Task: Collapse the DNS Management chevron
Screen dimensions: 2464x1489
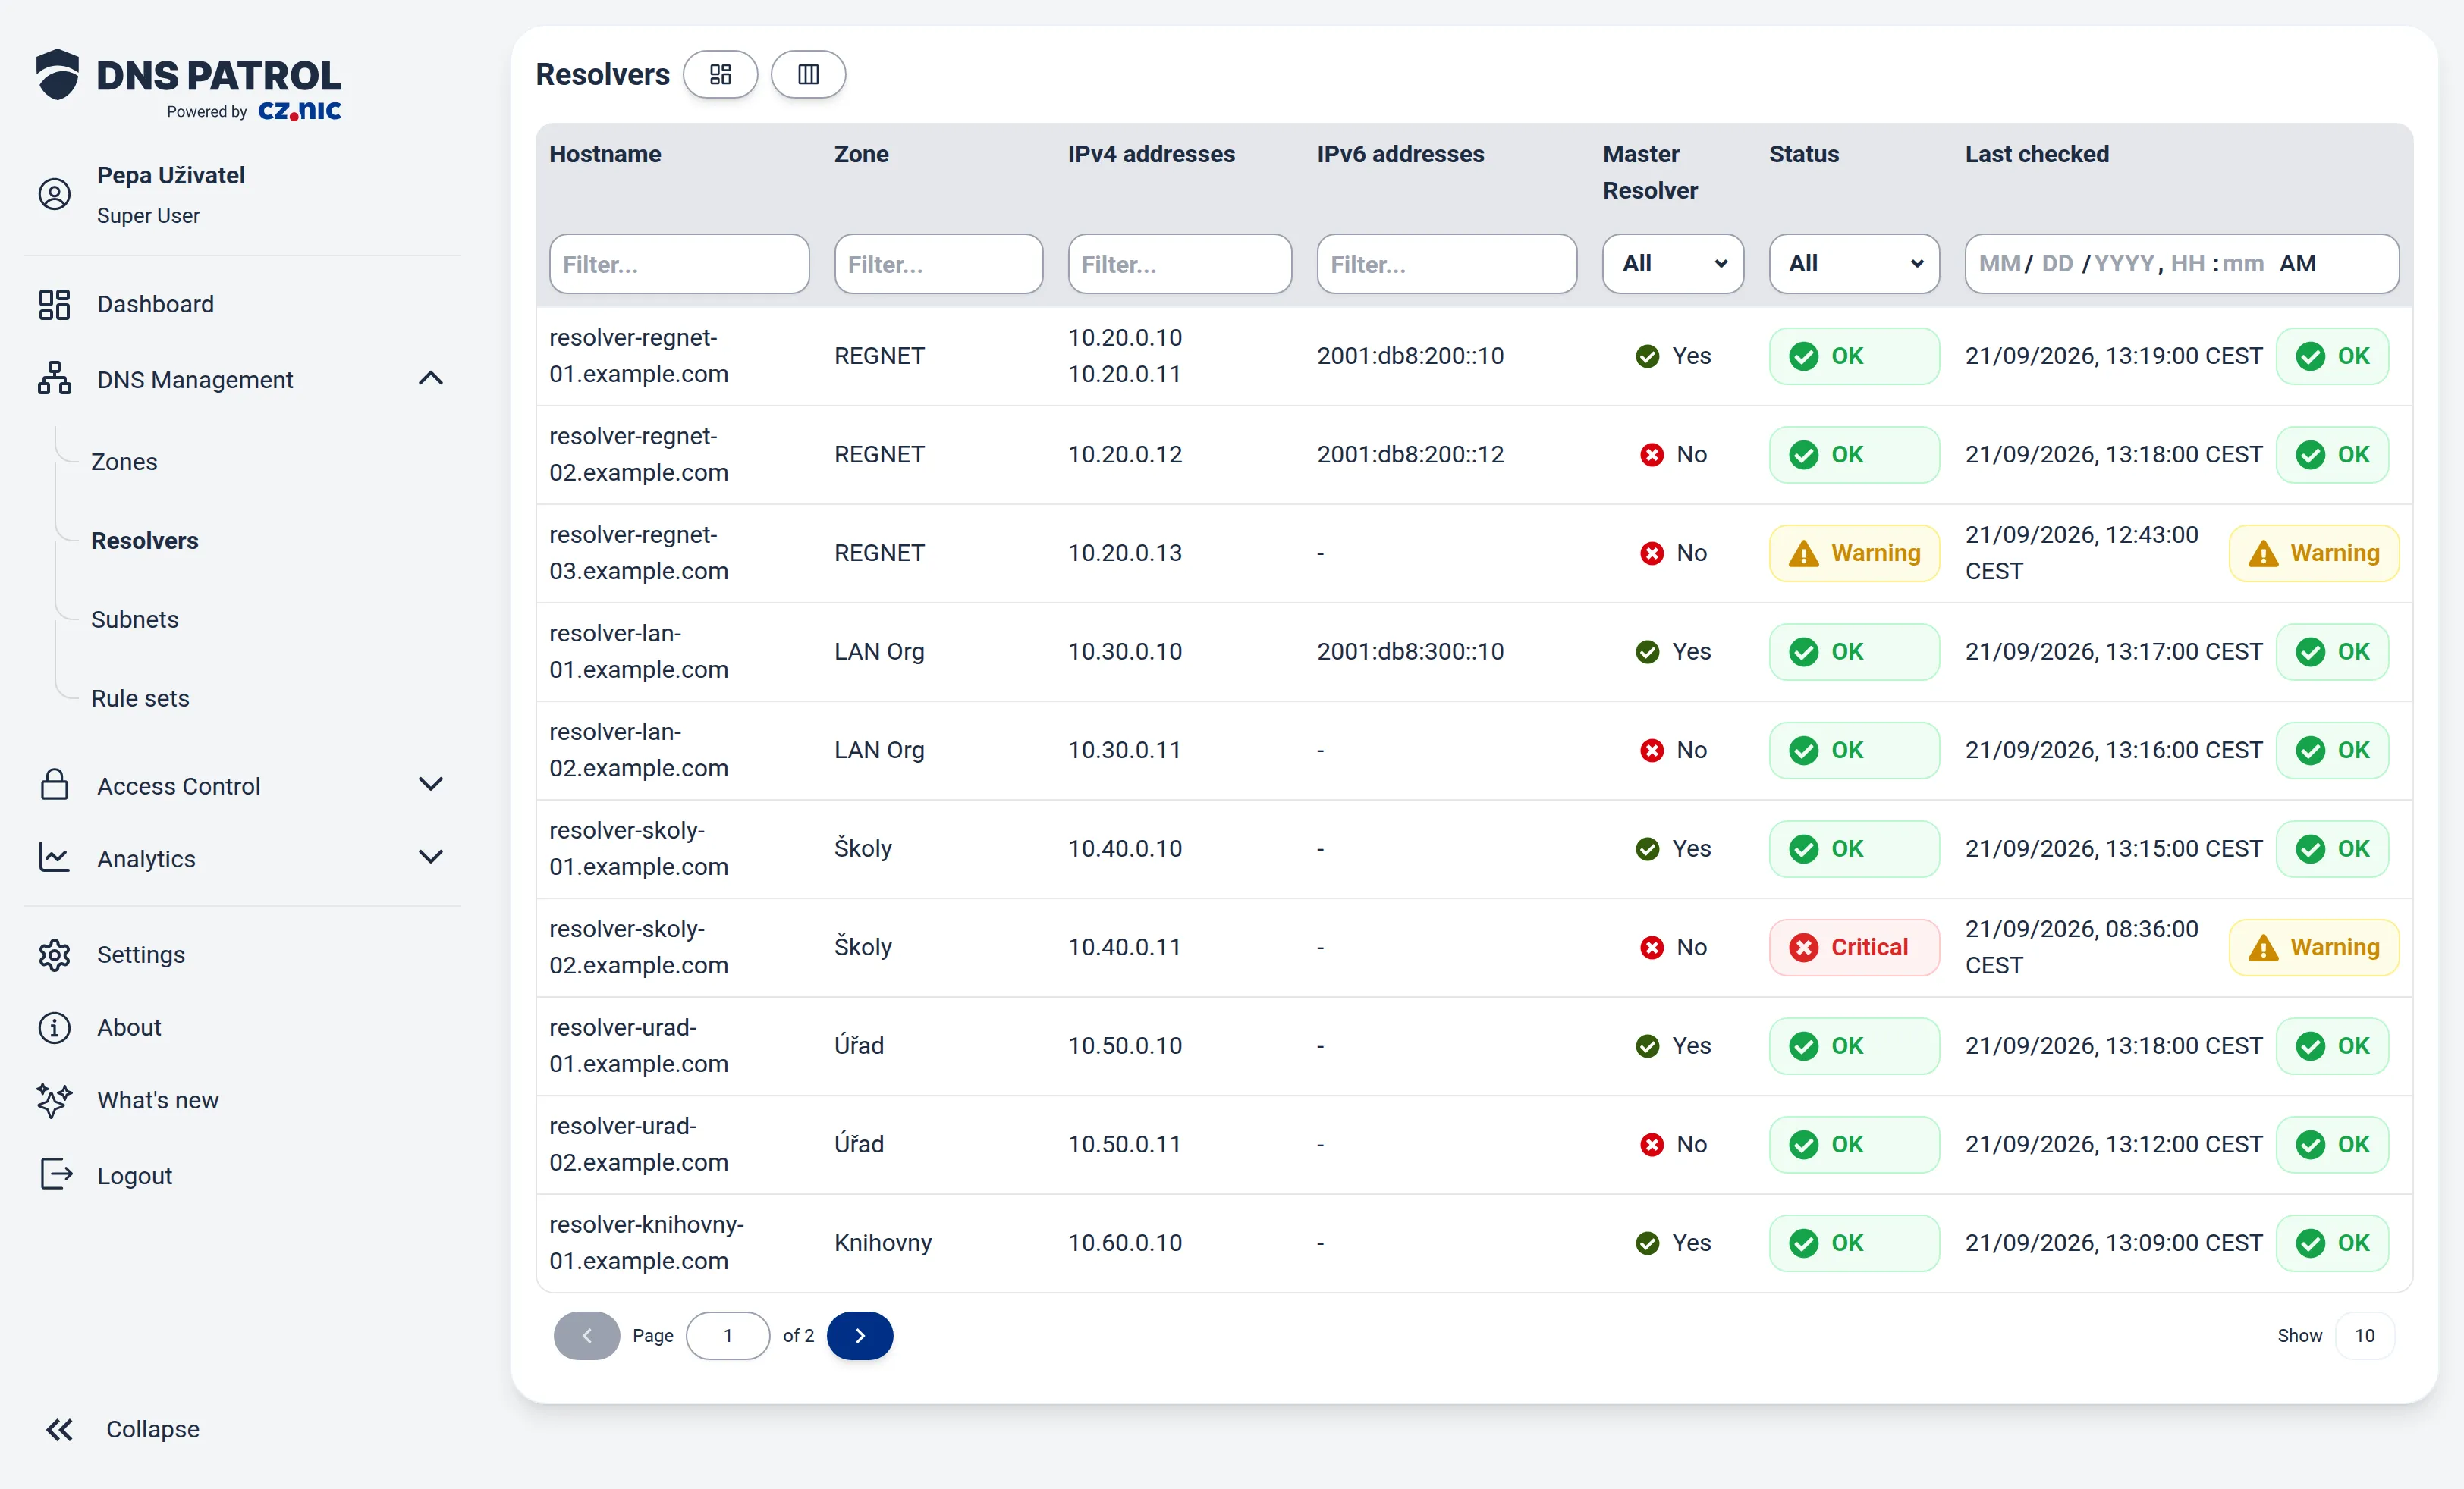Action: coord(431,379)
